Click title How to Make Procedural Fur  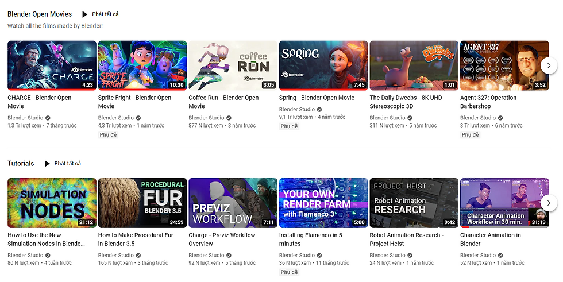point(136,239)
